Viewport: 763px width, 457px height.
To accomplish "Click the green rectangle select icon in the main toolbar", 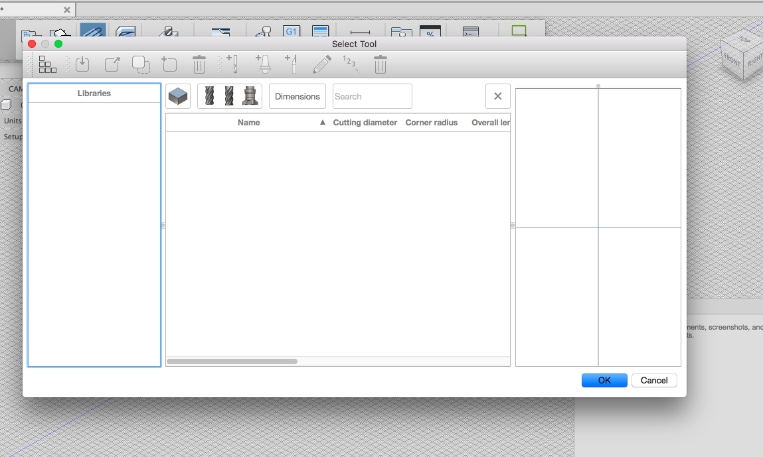I will [x=519, y=31].
